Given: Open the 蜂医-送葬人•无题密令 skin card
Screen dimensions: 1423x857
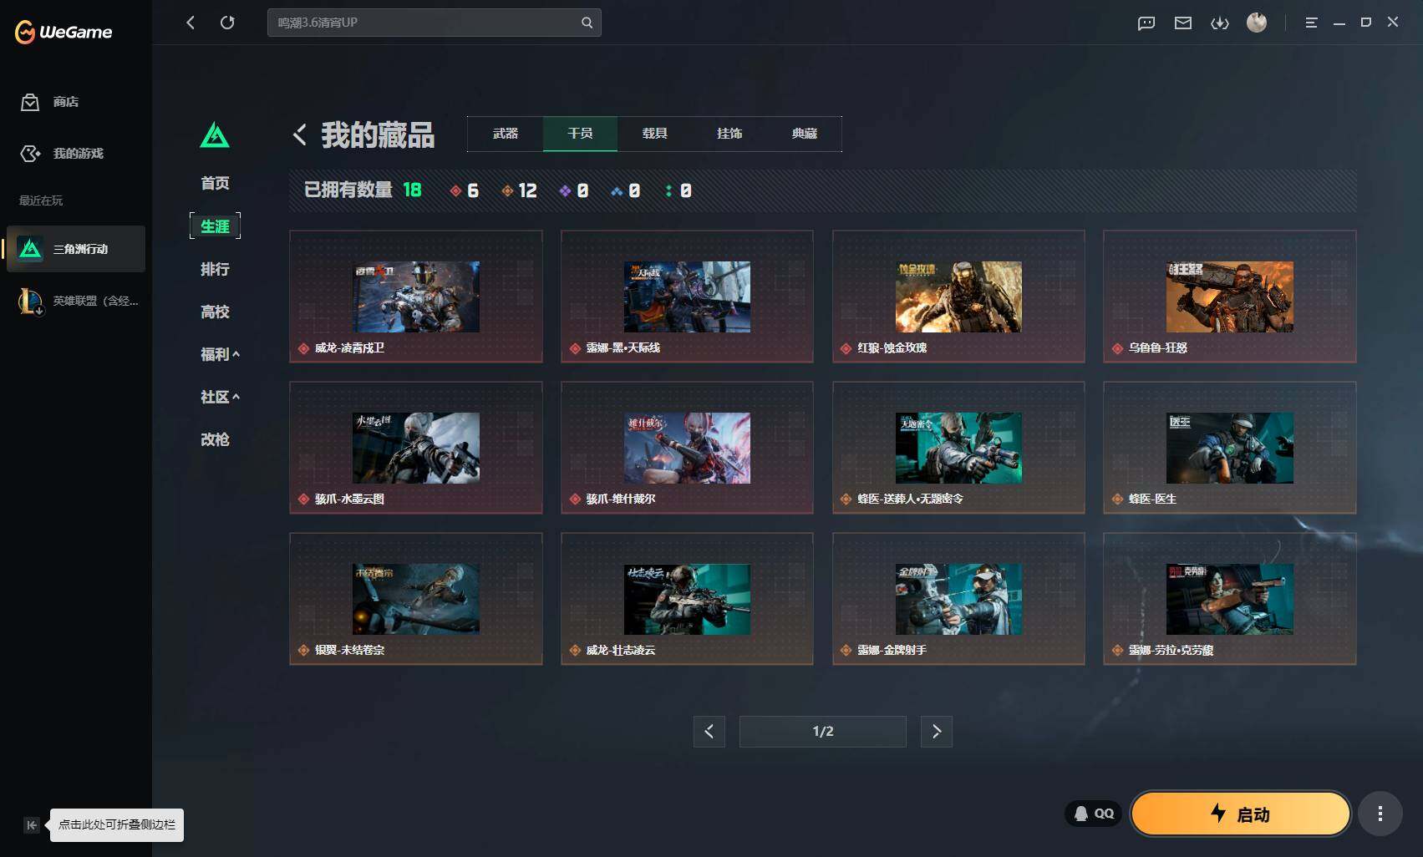Looking at the screenshot, I should tap(958, 448).
